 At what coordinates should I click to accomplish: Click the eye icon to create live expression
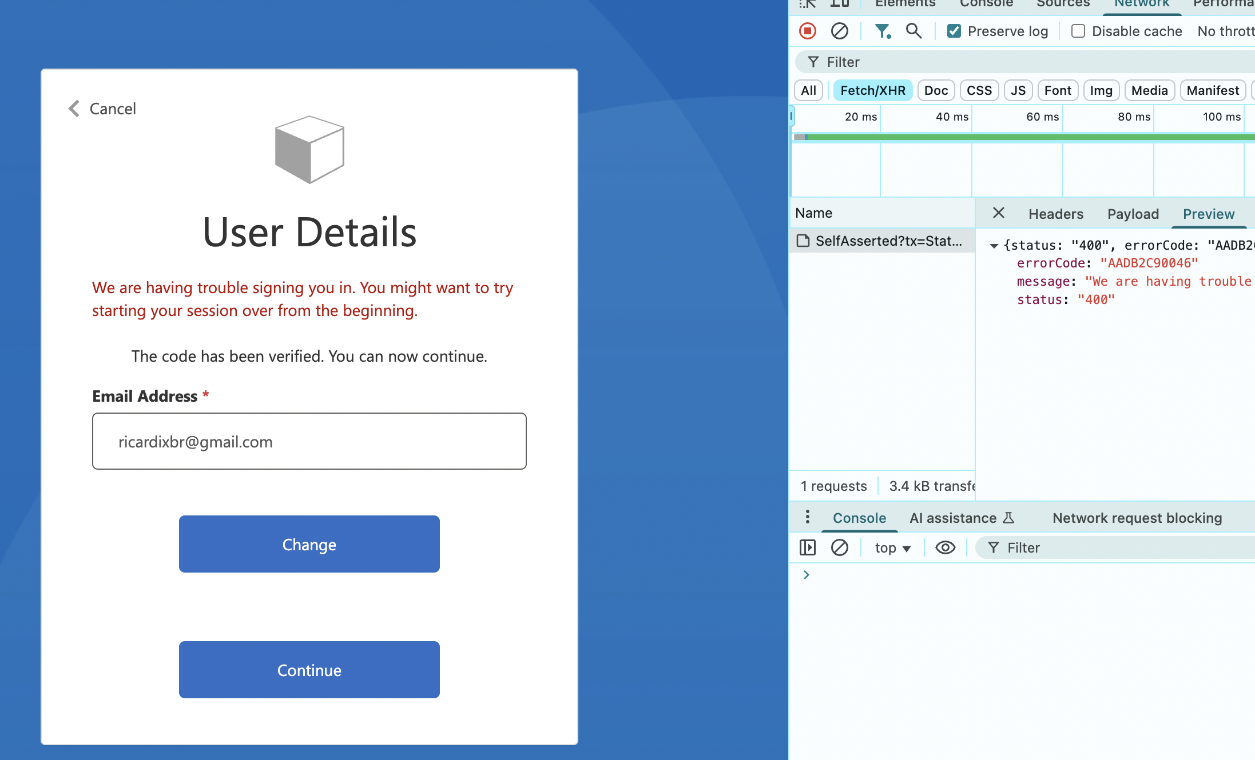945,547
